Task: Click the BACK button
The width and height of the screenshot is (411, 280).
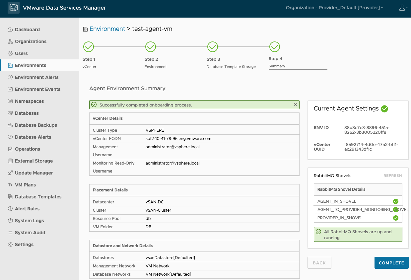Action: tap(319, 263)
